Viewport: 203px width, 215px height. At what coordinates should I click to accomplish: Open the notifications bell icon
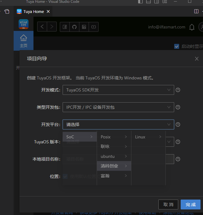pyautogui.click(x=192, y=27)
